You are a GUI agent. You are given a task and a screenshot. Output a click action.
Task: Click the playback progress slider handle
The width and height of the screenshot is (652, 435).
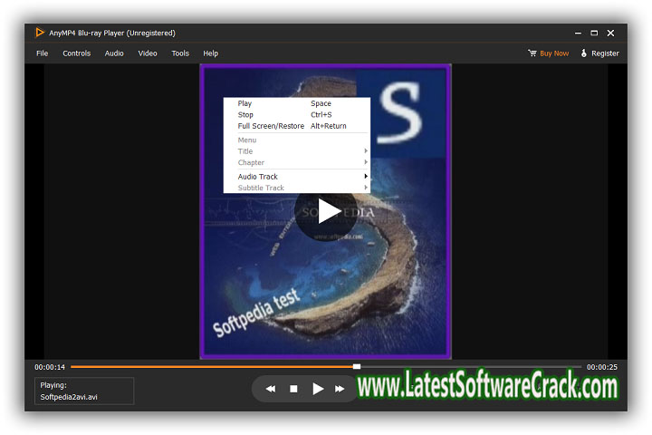[x=357, y=367]
